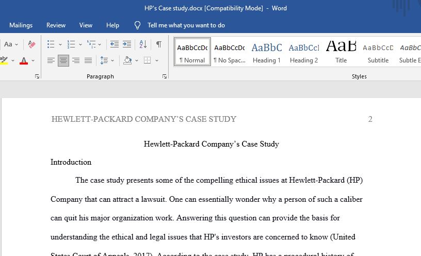Apply the Heading 2 style
Image resolution: width=421 pixels, height=256 pixels.
[x=304, y=52]
